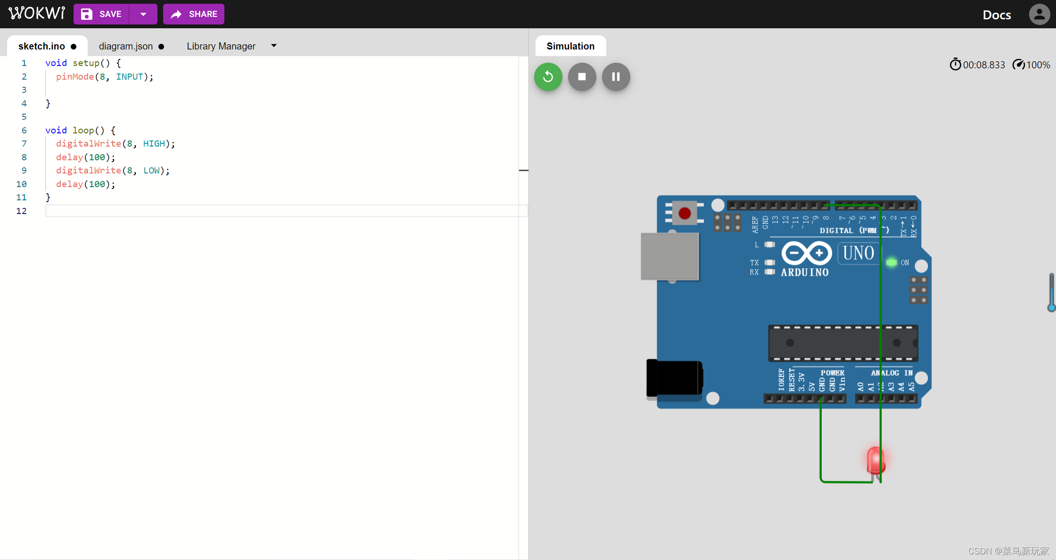This screenshot has width=1056, height=560.
Task: Open the Docs link
Action: (x=997, y=15)
